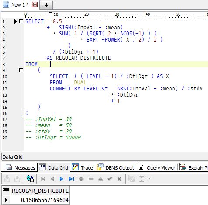Click the Data Grid panel title

click(x=13, y=157)
